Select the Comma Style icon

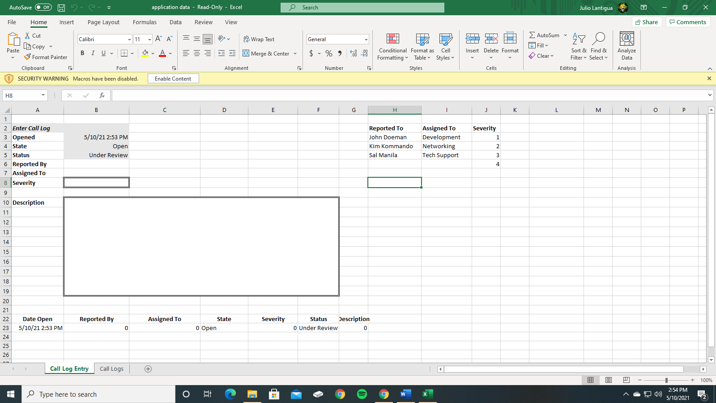(x=340, y=53)
